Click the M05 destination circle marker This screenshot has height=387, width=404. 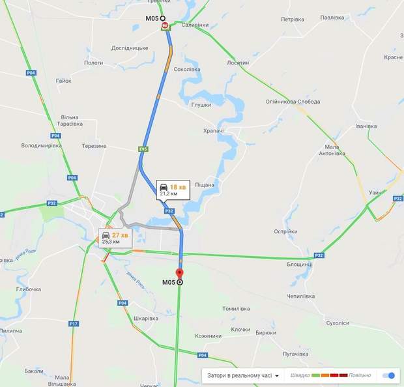[180, 282]
